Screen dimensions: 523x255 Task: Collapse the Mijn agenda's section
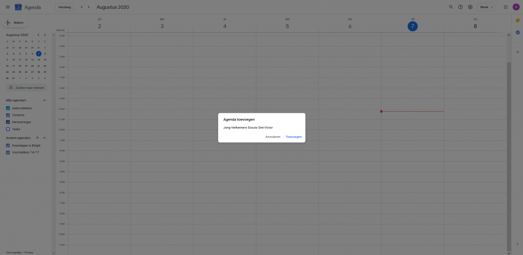(x=44, y=100)
